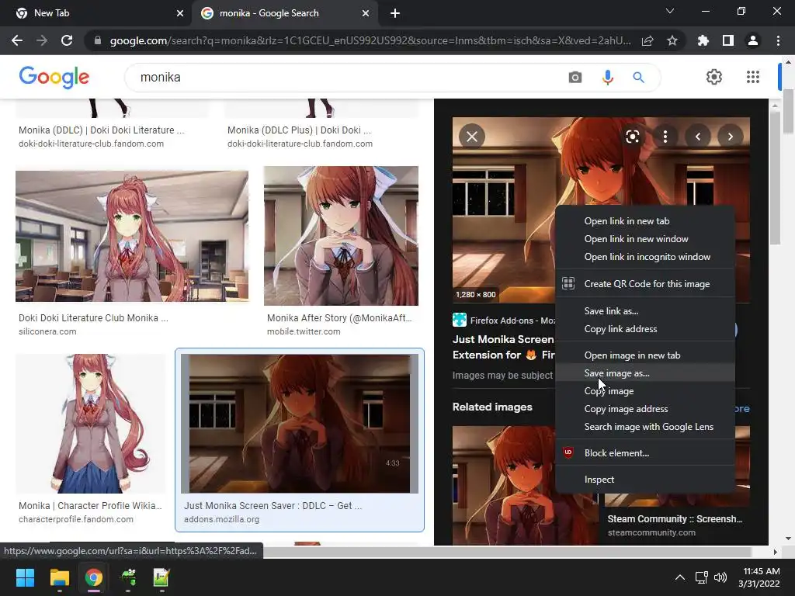Choose Open link in new window
795x596 pixels.
pos(645,239)
